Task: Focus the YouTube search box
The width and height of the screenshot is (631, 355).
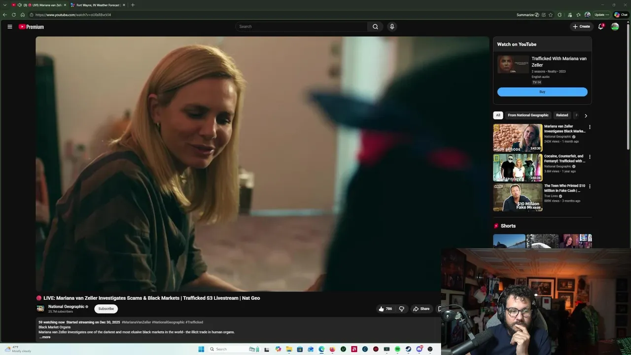Action: pyautogui.click(x=302, y=27)
